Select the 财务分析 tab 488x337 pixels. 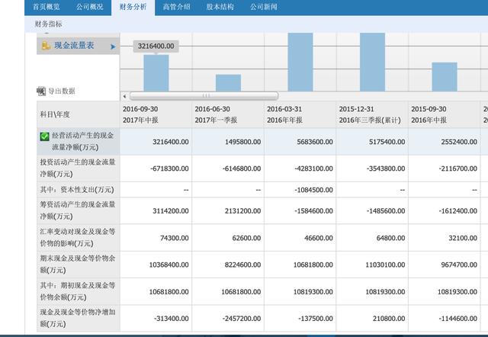(x=133, y=7)
